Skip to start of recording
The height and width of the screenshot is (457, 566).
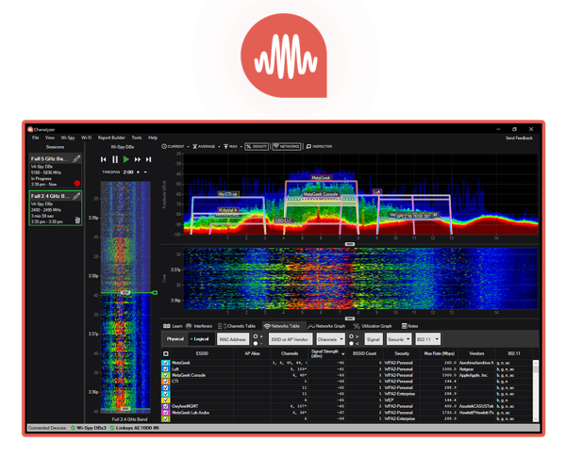pos(104,159)
